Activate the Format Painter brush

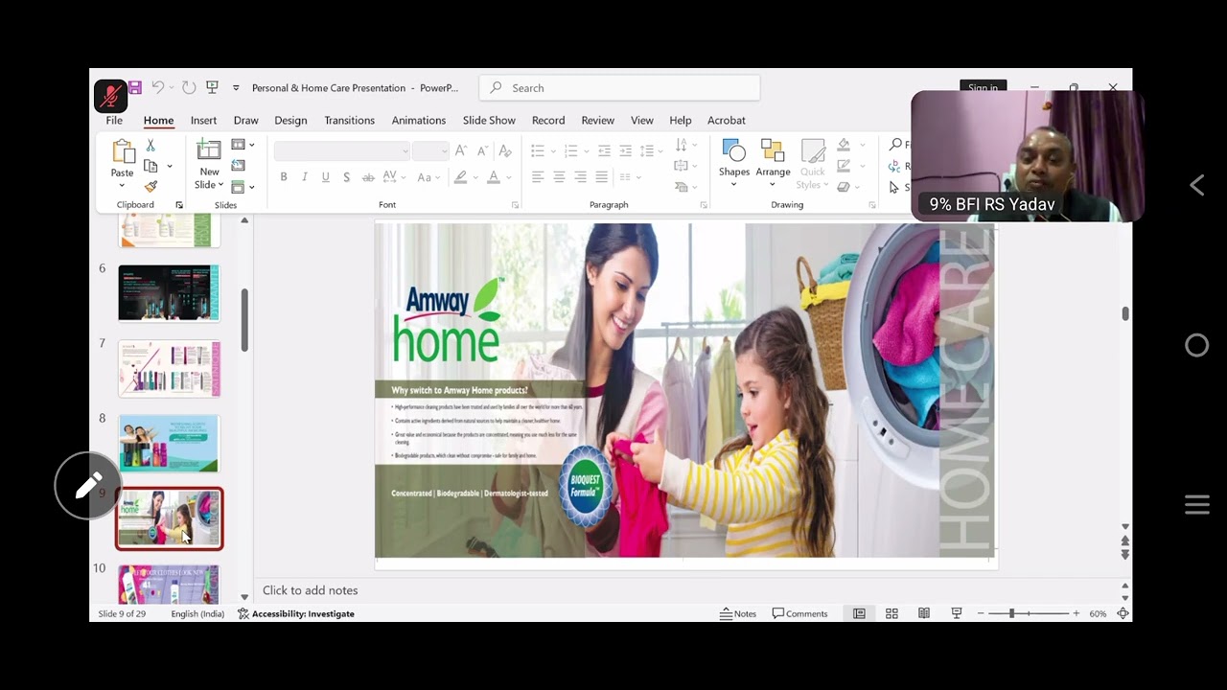click(150, 186)
